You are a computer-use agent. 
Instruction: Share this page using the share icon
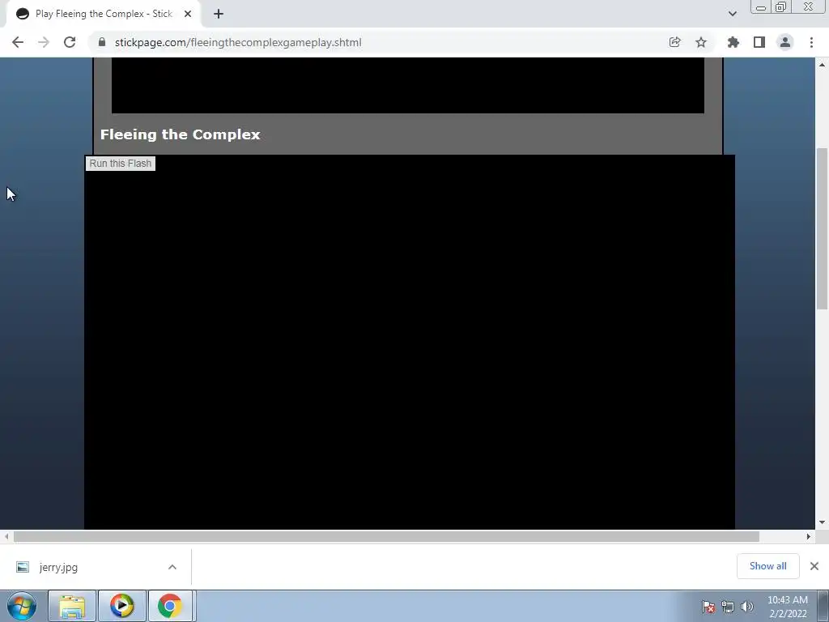tap(674, 42)
